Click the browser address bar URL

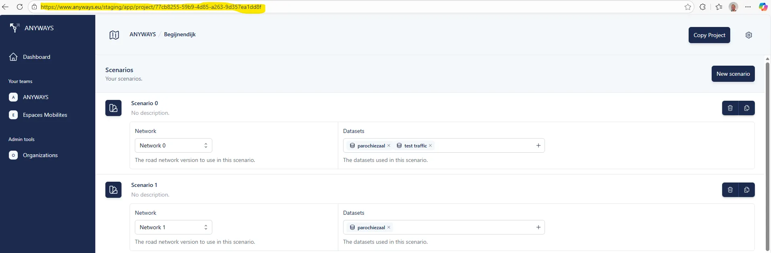click(x=151, y=7)
